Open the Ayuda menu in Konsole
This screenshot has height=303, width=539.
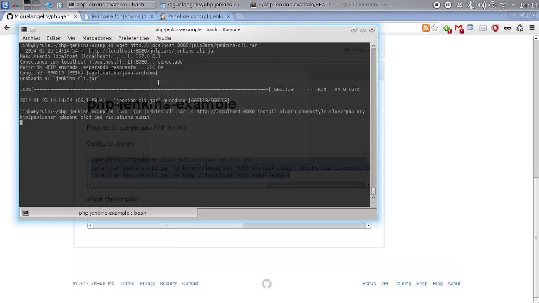[163, 38]
